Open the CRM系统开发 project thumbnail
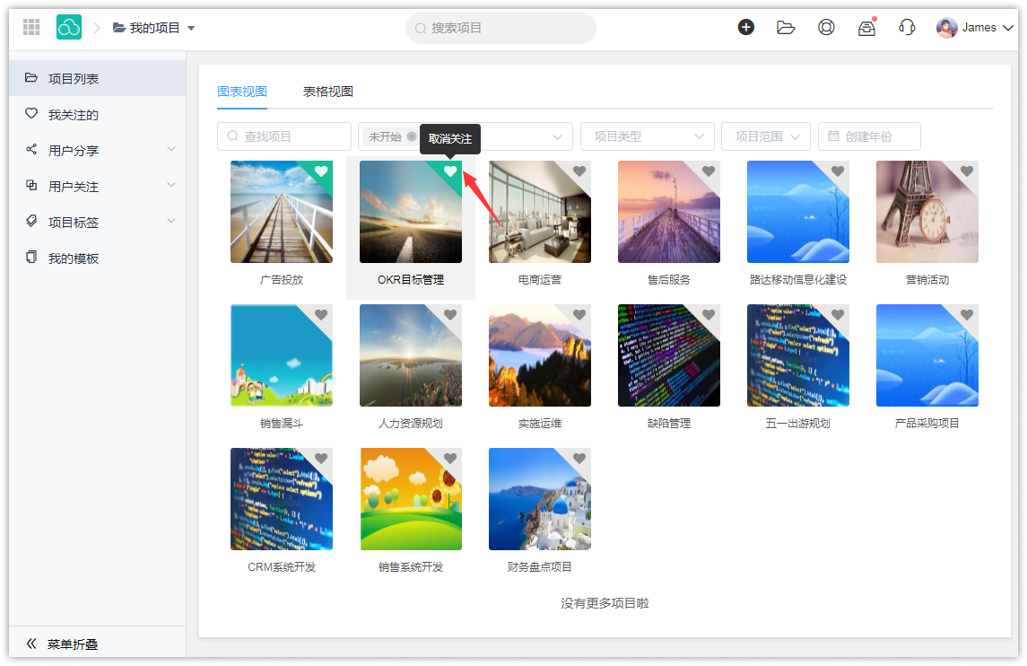Image resolution: width=1027 pixels, height=666 pixels. click(x=282, y=499)
